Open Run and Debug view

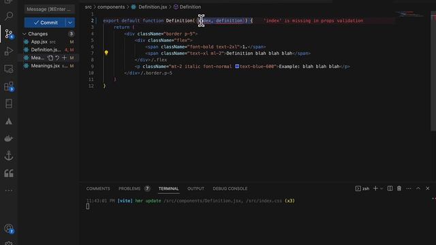[9, 51]
